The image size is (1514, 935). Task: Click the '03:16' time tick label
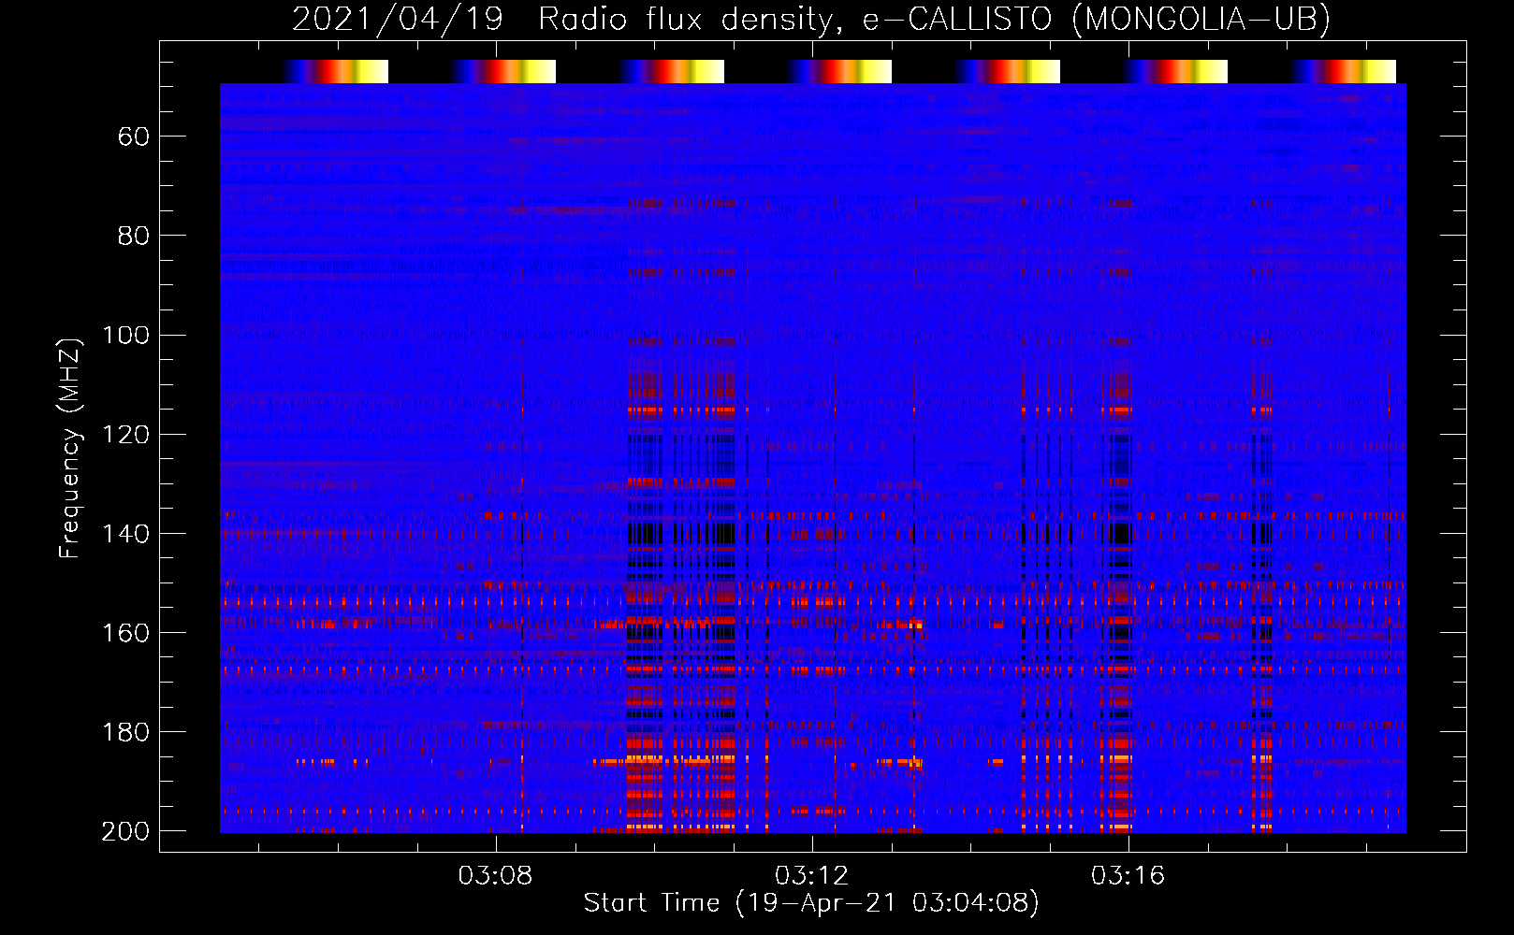coord(1128,876)
